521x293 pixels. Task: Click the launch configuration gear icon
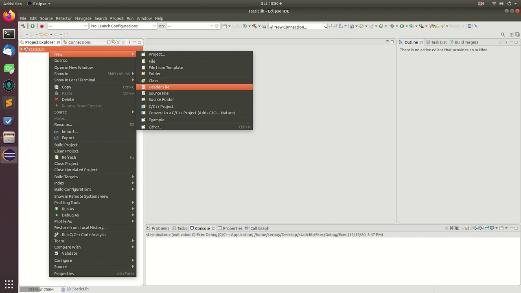point(217,26)
